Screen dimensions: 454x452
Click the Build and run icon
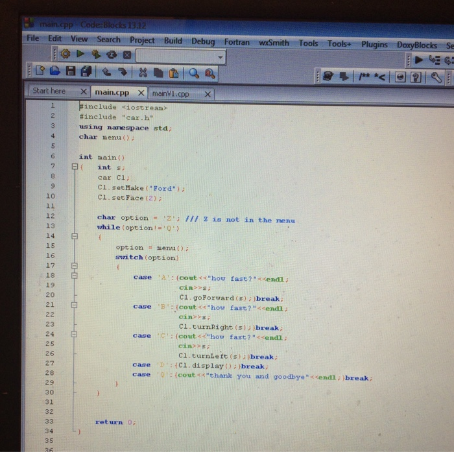96,54
